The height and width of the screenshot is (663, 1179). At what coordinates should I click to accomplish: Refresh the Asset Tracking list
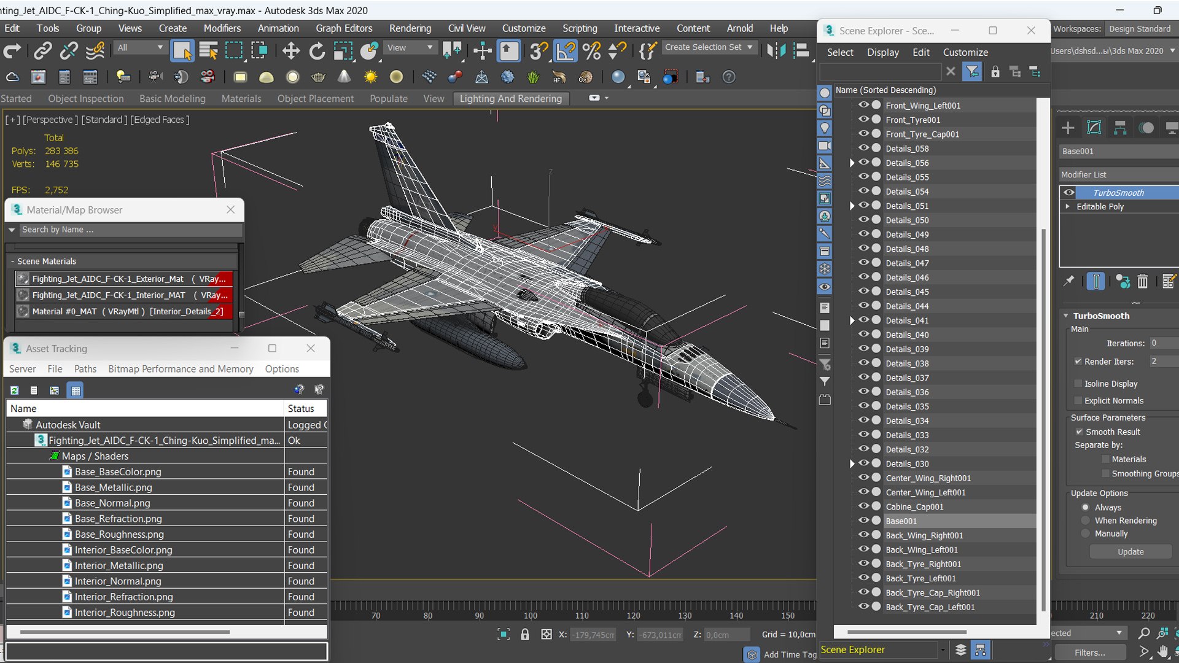tap(15, 390)
